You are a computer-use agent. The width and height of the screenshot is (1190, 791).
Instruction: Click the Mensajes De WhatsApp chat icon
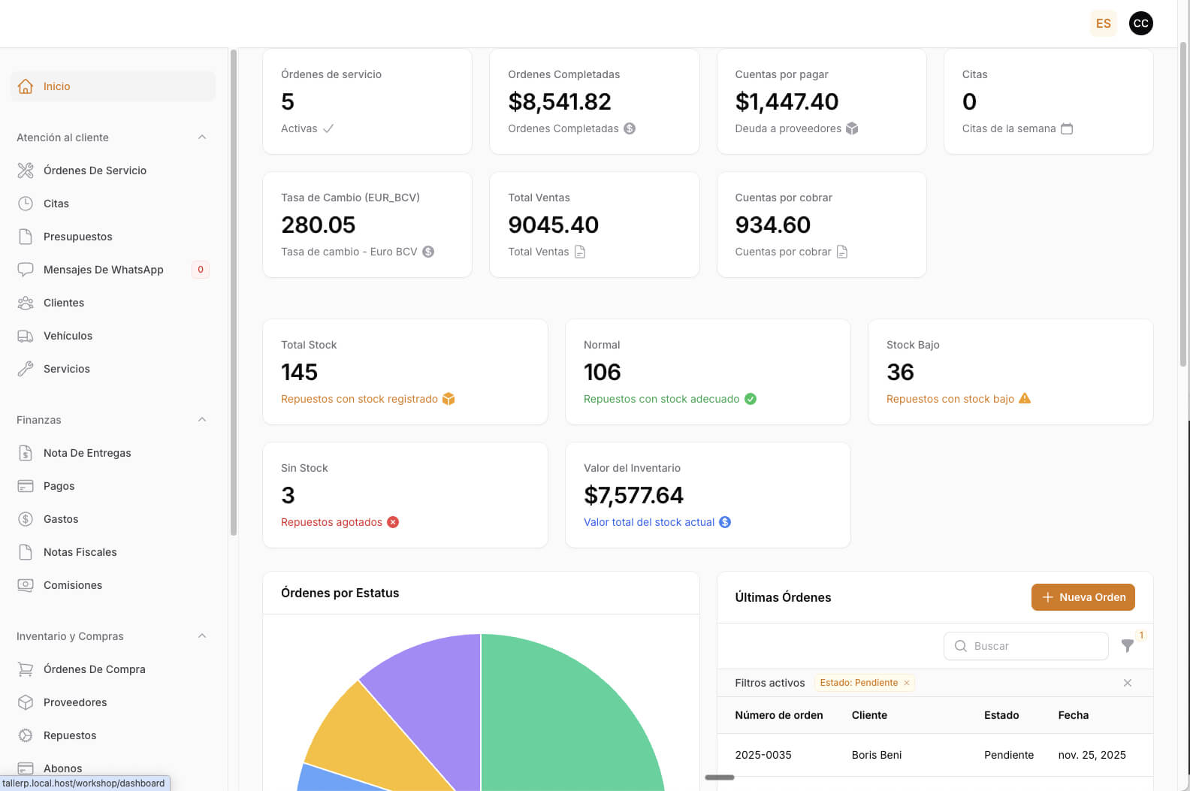click(26, 270)
